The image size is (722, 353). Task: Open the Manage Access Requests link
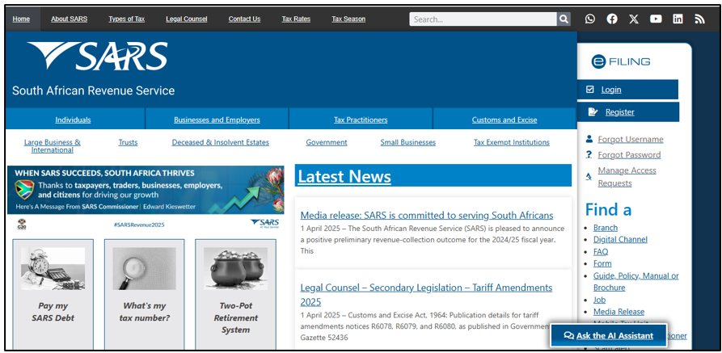pyautogui.click(x=627, y=177)
